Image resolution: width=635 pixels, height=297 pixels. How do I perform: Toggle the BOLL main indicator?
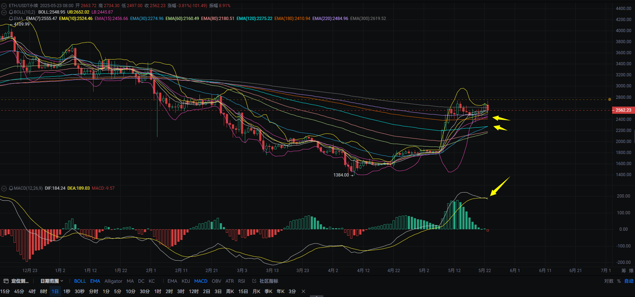pos(80,281)
